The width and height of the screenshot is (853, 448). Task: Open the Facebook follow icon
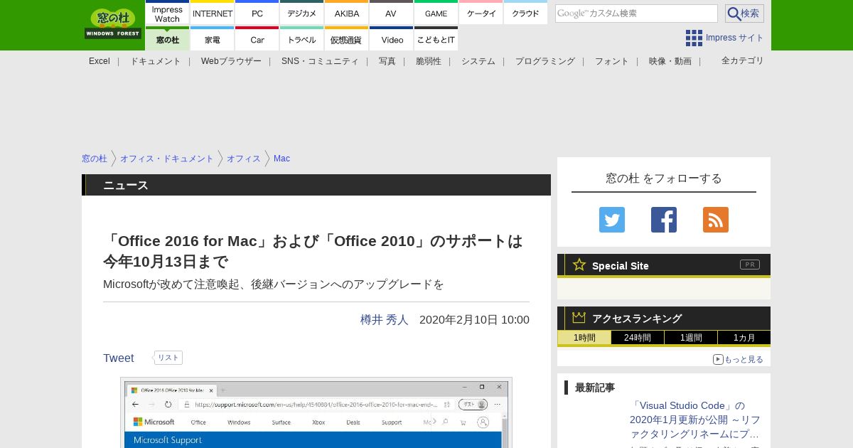(x=664, y=220)
